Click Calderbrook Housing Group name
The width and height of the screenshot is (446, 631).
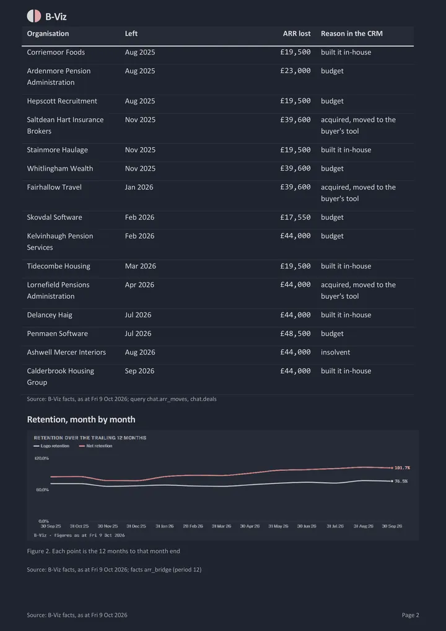(60, 376)
